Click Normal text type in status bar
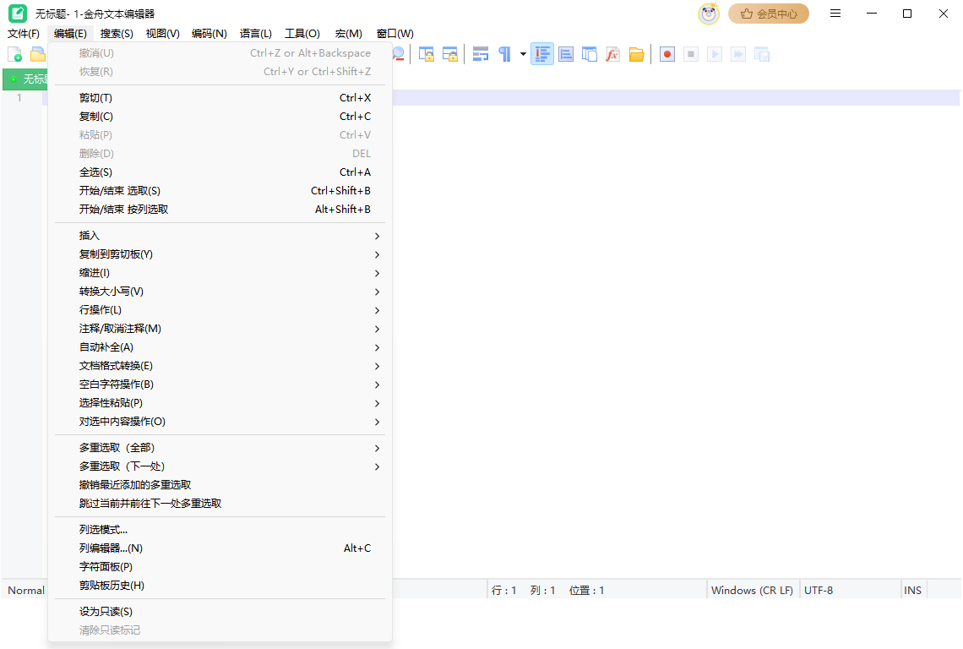Viewport: 963px width, 649px height. (26, 590)
